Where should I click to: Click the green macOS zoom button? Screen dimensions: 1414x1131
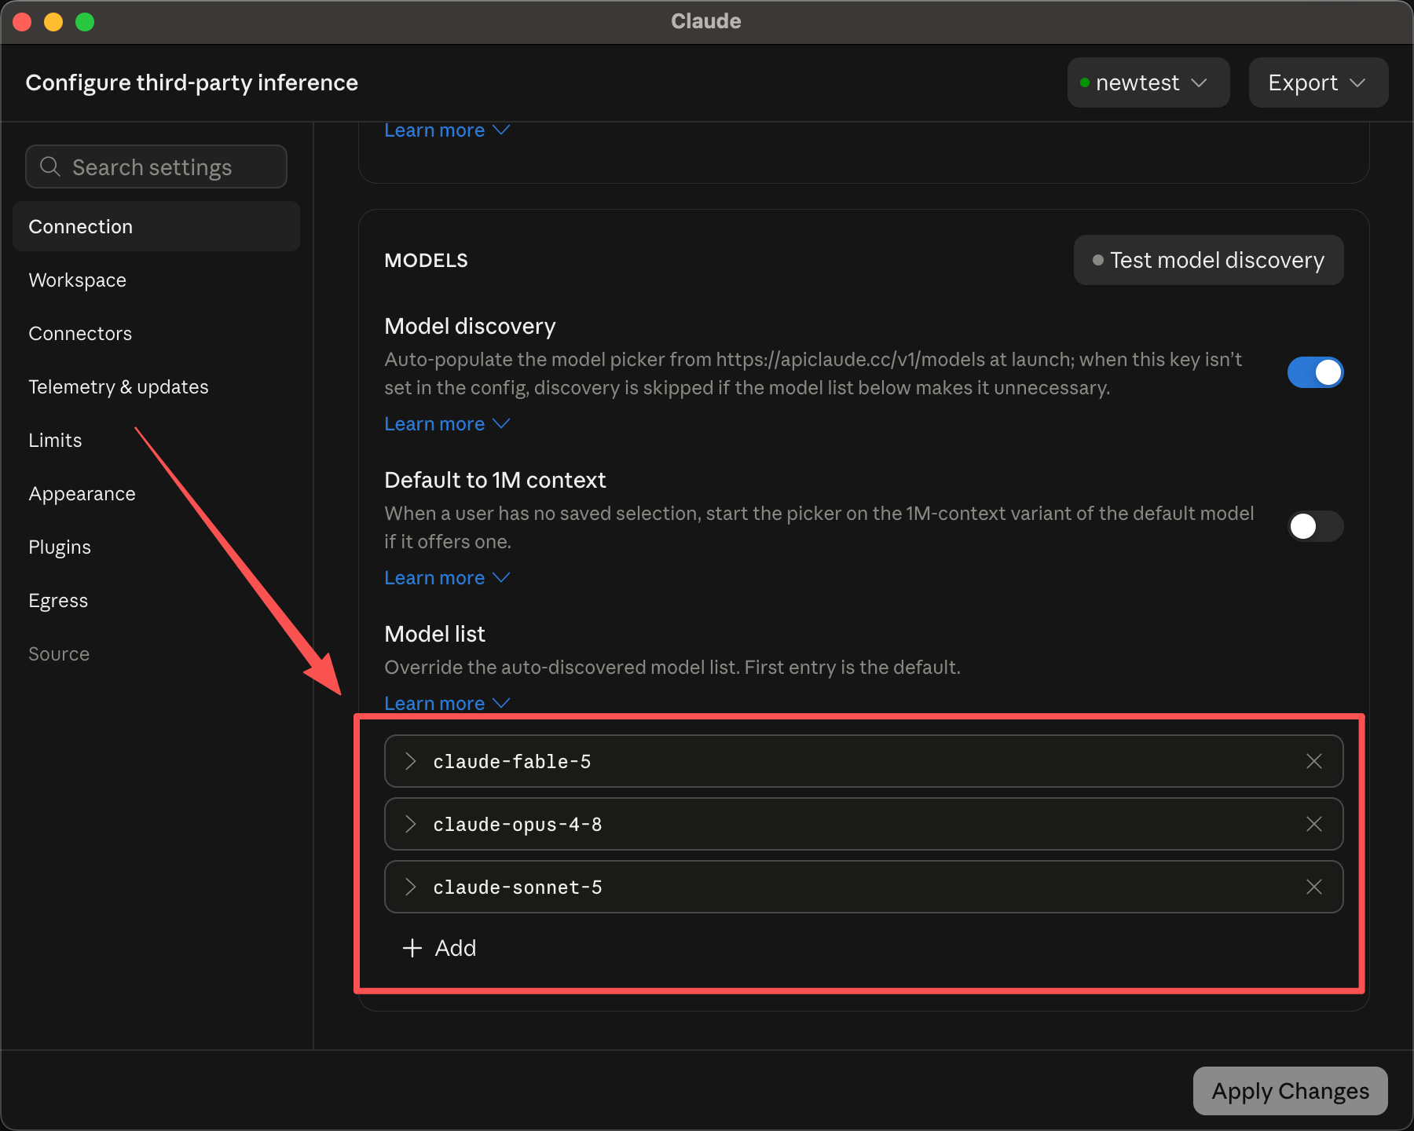(85, 22)
